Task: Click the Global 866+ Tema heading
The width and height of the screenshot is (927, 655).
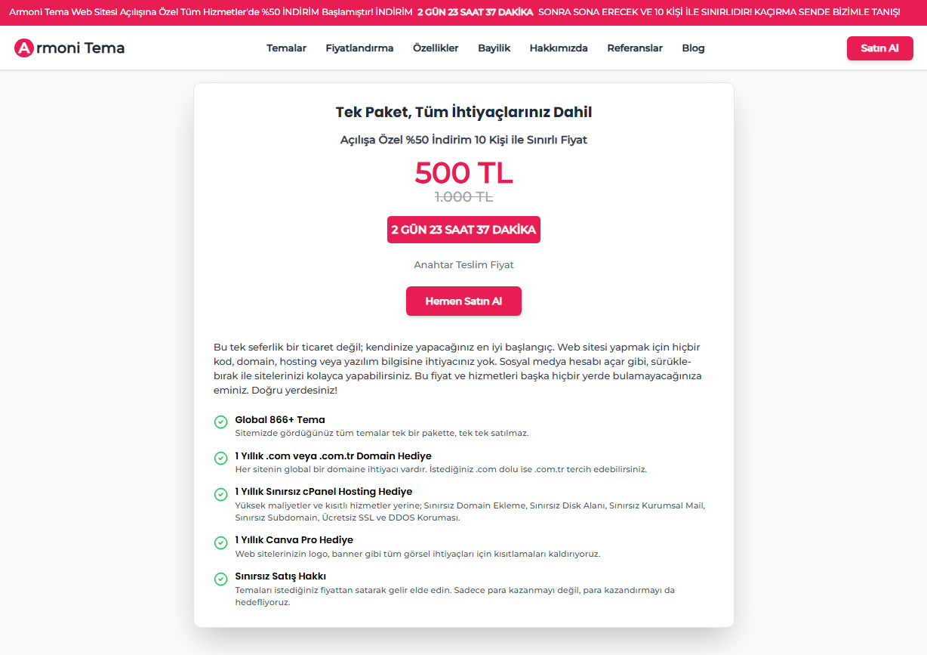Action: click(x=280, y=419)
